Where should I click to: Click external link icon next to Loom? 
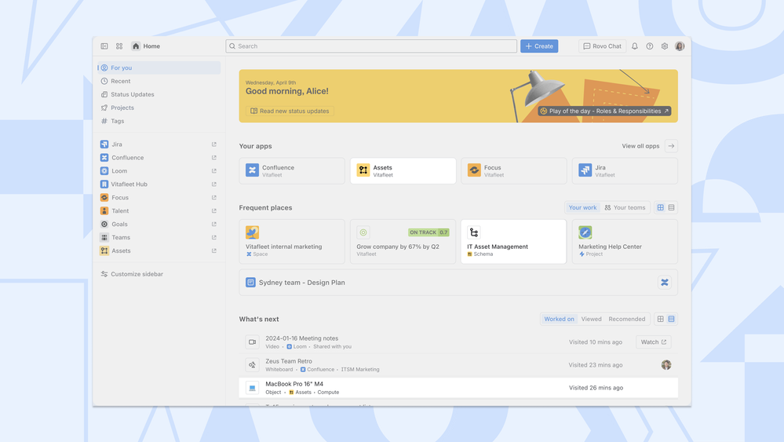click(214, 171)
